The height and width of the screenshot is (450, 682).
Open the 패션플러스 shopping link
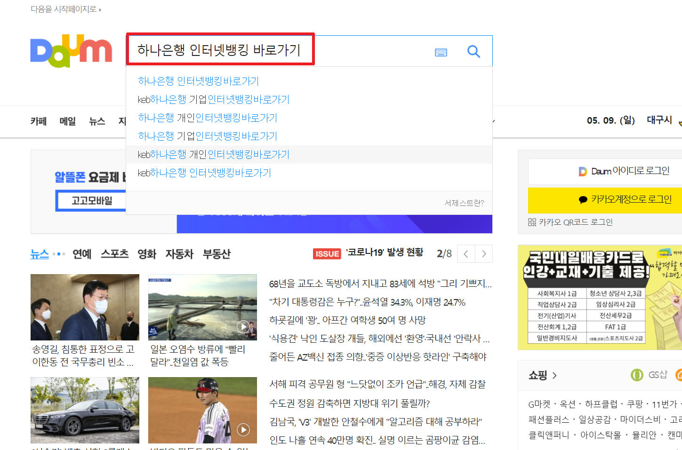(x=549, y=419)
